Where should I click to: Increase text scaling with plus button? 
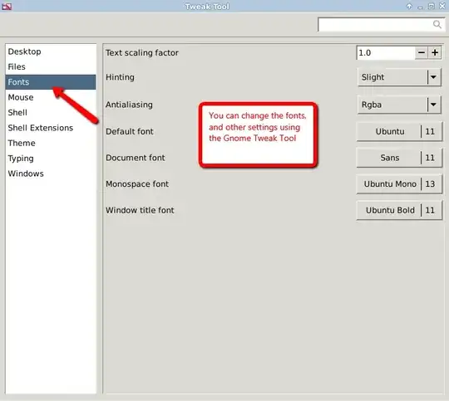tap(435, 52)
